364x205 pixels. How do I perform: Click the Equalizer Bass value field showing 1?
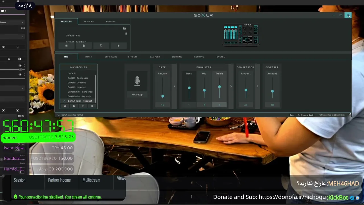click(x=189, y=105)
